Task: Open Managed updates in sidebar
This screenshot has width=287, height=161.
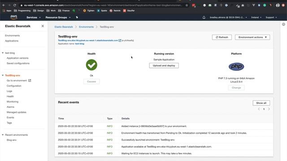Action: [17, 112]
